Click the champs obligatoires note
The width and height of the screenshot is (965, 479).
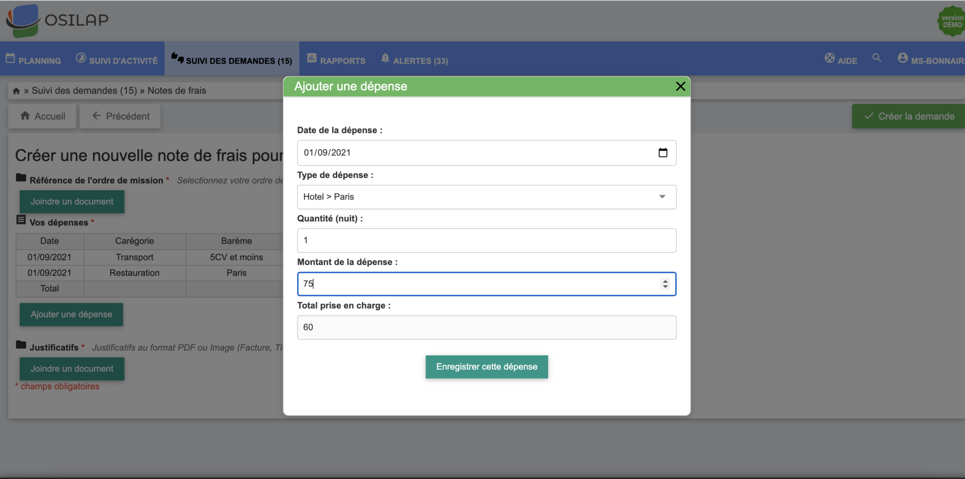tap(57, 387)
